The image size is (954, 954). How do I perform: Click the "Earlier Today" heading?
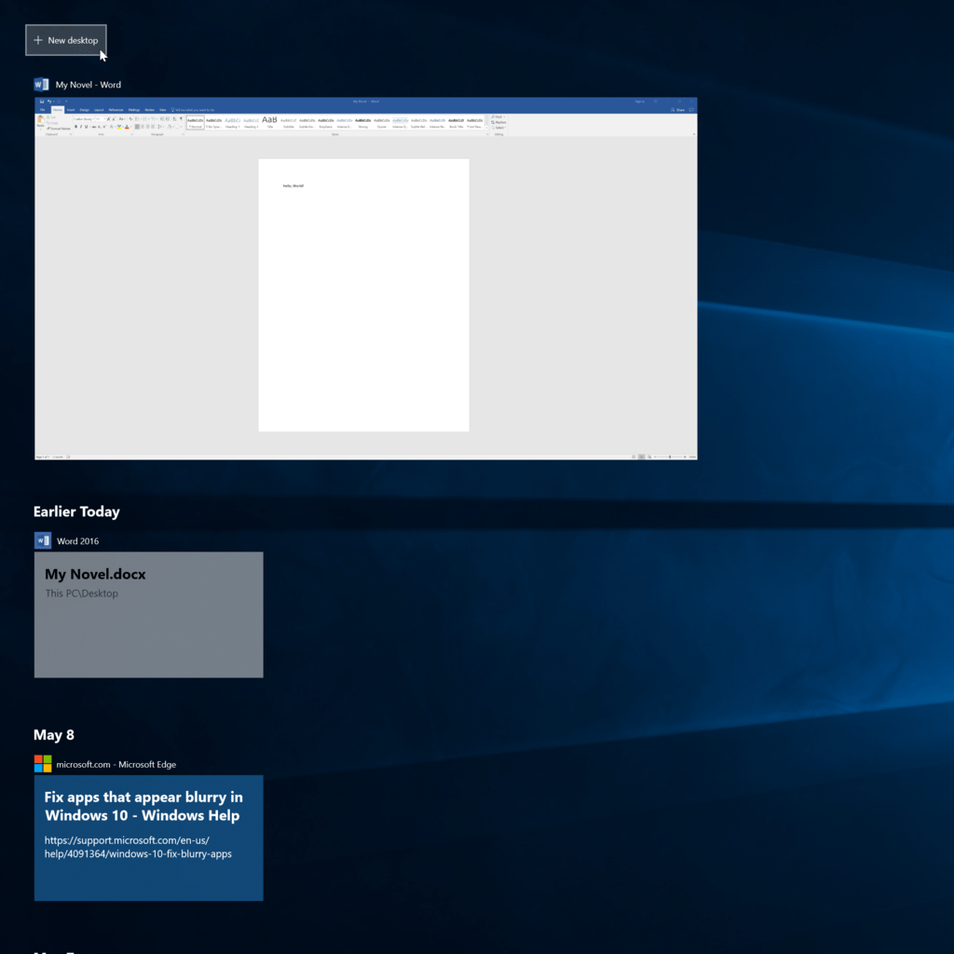(76, 511)
